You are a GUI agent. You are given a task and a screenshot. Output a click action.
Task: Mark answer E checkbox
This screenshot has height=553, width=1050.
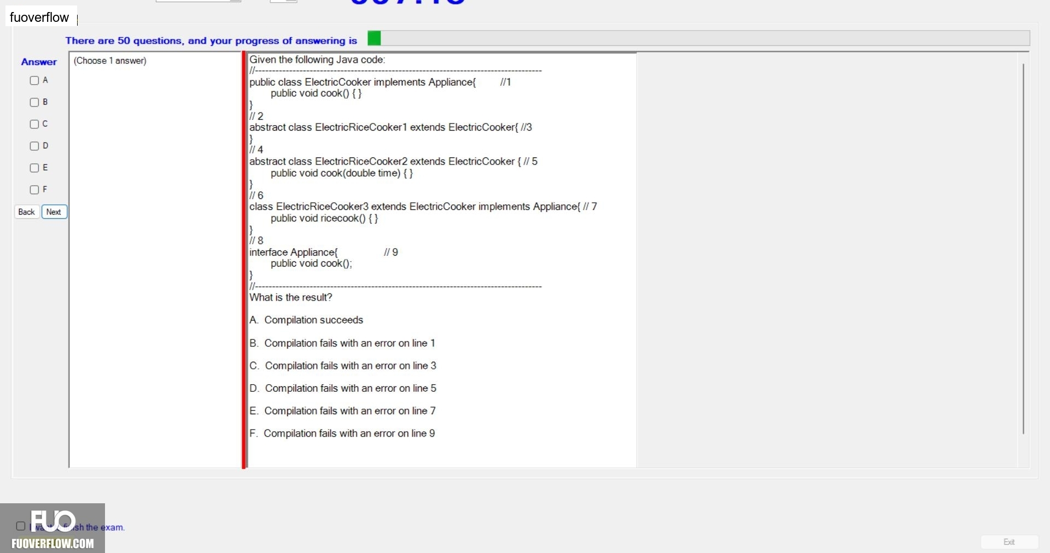(34, 168)
